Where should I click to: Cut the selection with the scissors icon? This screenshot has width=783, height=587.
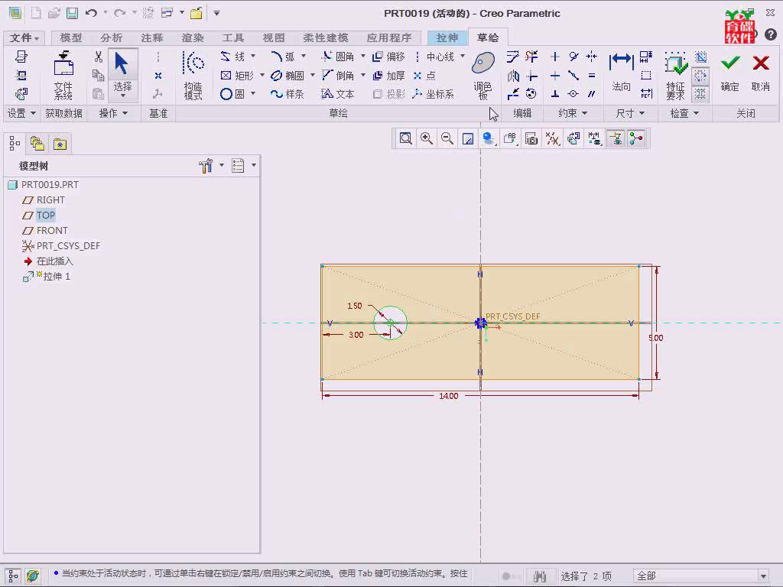pyautogui.click(x=99, y=57)
